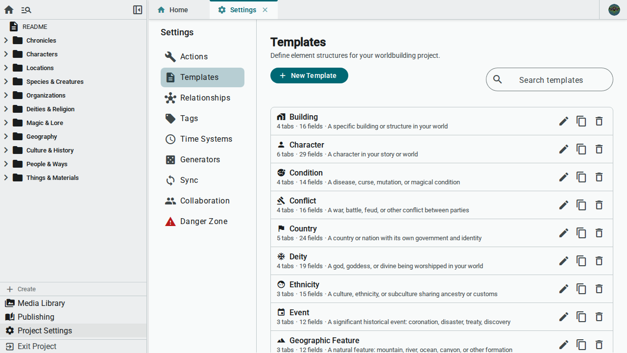Open the Tags settings section
This screenshot has height=353, width=627.
202,119
